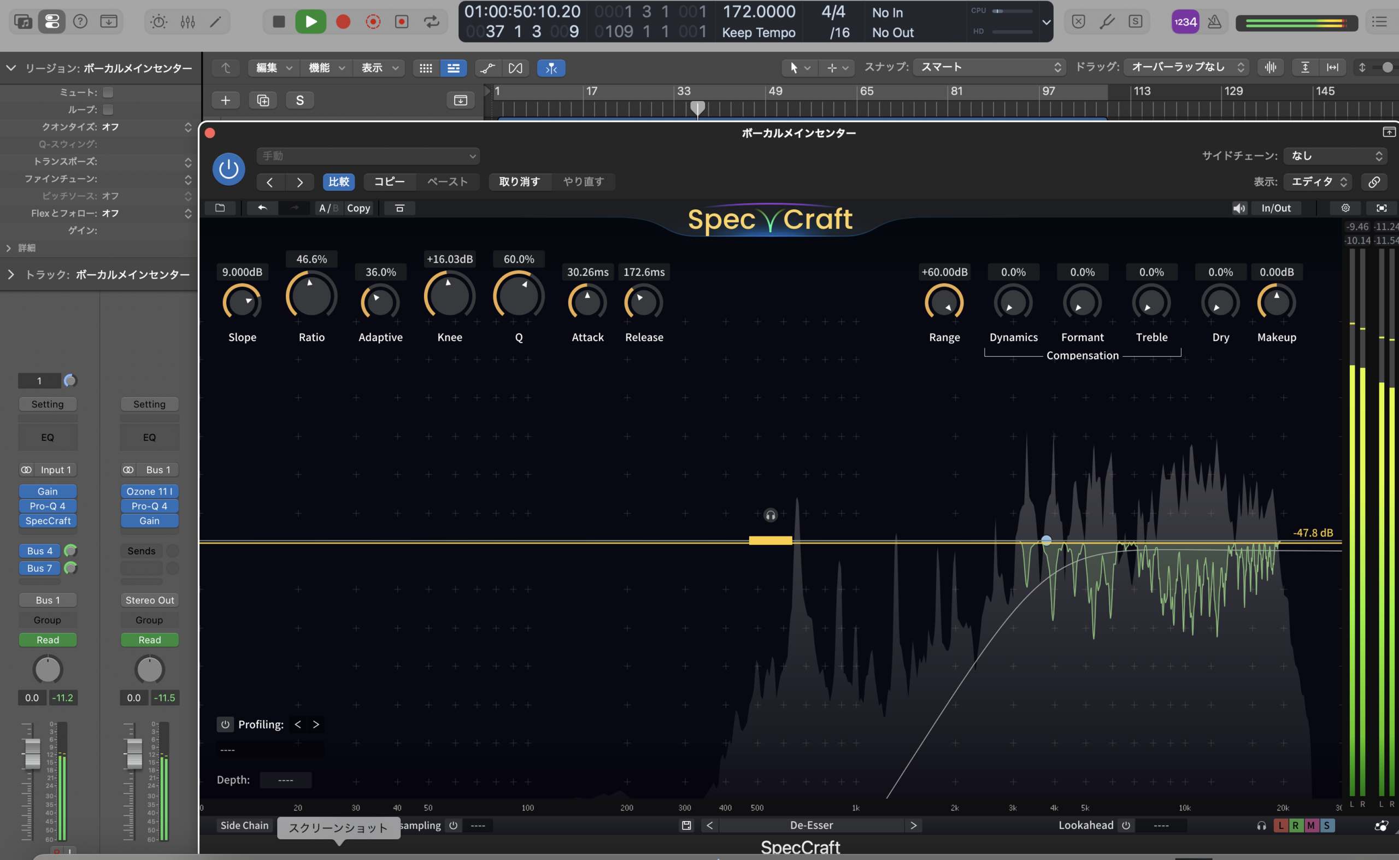Open the 表示 エディタ view dropdown
Screen dimensions: 1399x860
[x=1318, y=182]
